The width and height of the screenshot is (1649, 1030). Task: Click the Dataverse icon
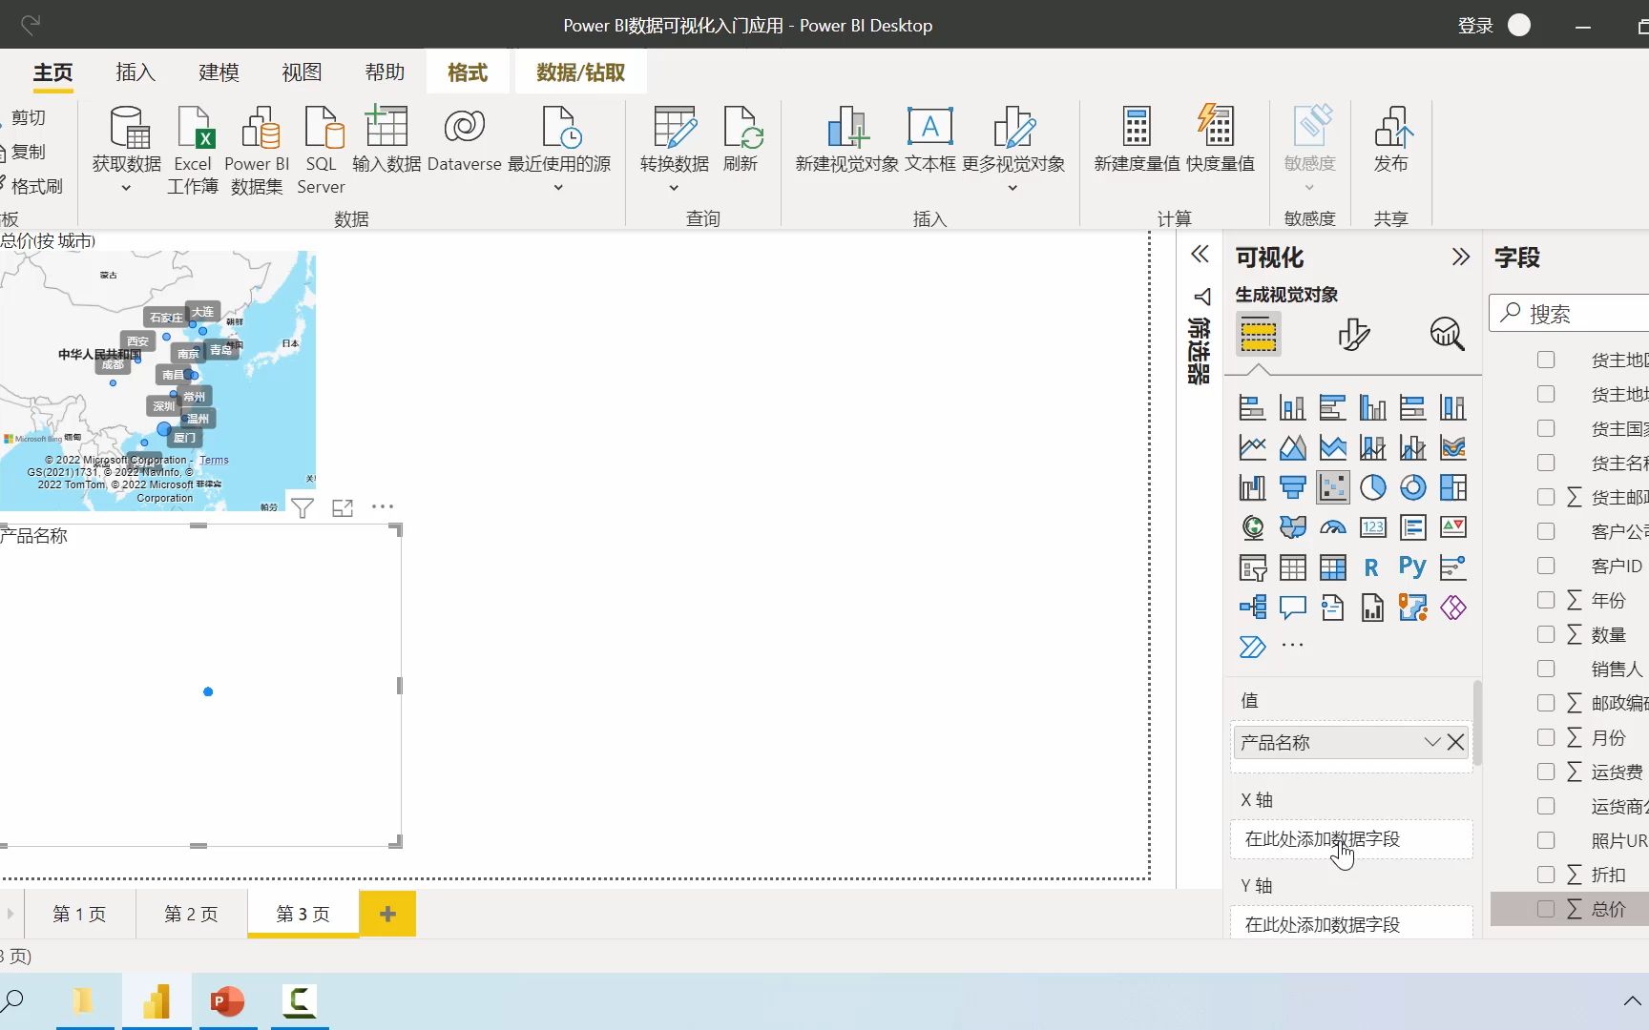pyautogui.click(x=464, y=140)
